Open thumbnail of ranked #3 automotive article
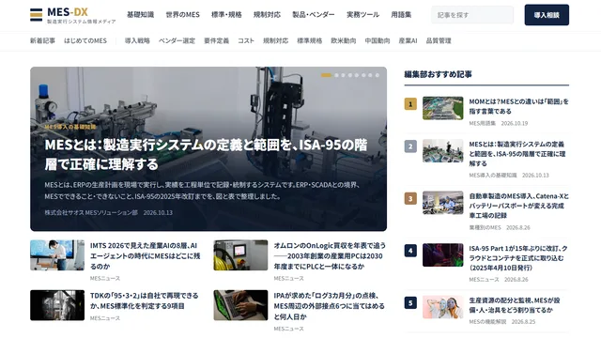This screenshot has width=601, height=338. [x=442, y=203]
